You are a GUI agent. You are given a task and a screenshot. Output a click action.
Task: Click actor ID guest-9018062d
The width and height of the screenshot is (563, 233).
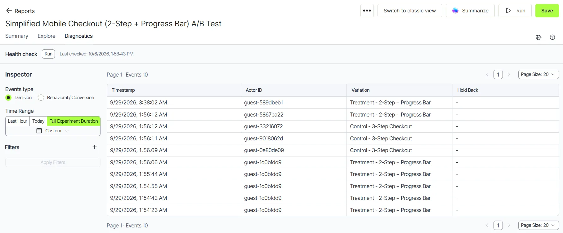pos(263,138)
